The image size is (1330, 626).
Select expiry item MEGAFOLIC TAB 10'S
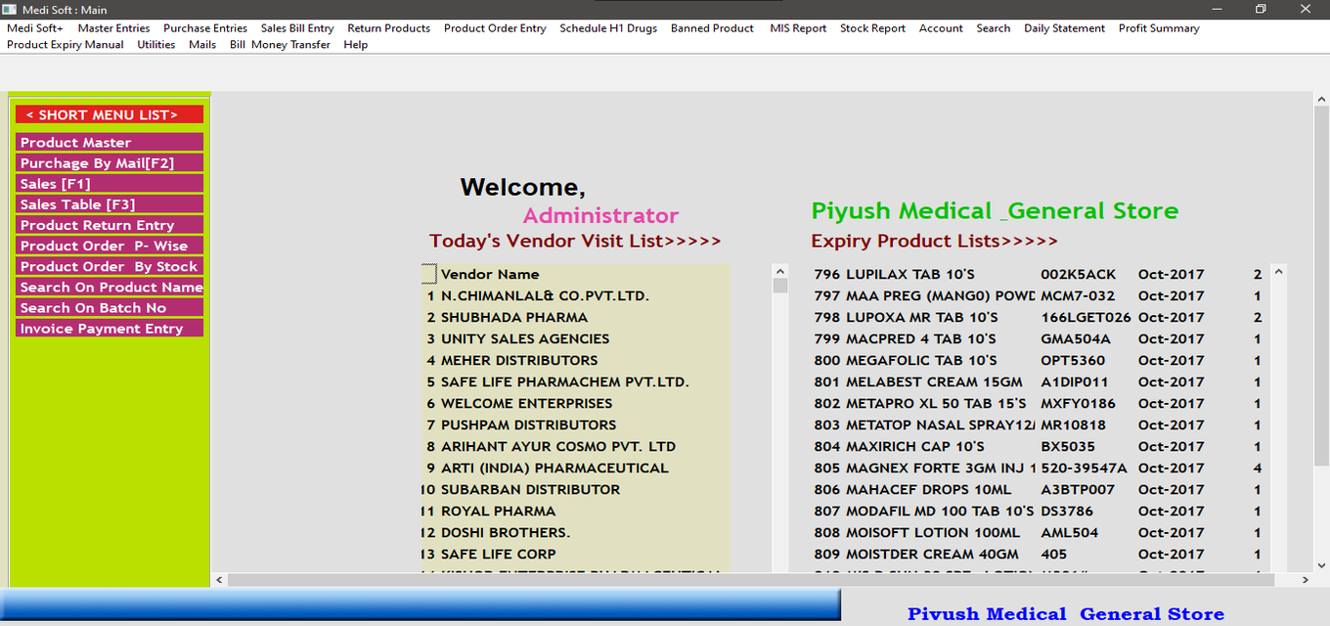point(921,360)
